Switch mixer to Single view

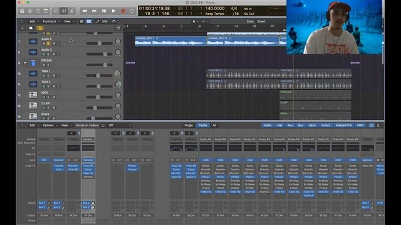tap(189, 125)
